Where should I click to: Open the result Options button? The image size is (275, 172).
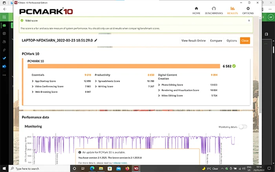point(231,40)
